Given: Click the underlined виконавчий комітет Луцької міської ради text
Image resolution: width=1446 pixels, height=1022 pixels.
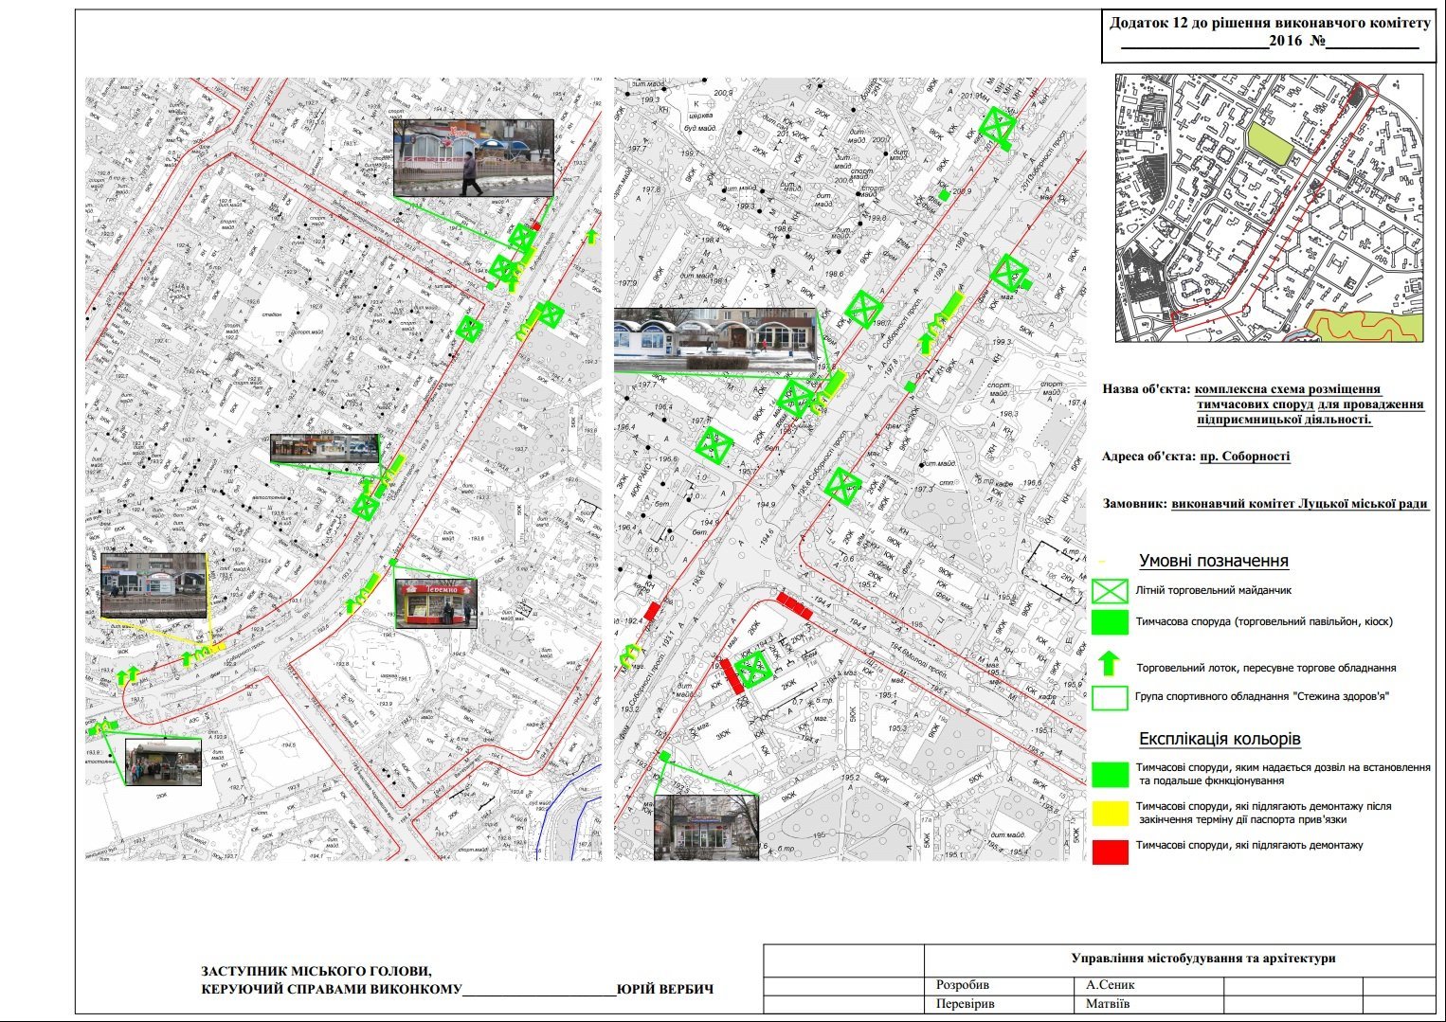Looking at the screenshot, I should pyautogui.click(x=1299, y=504).
